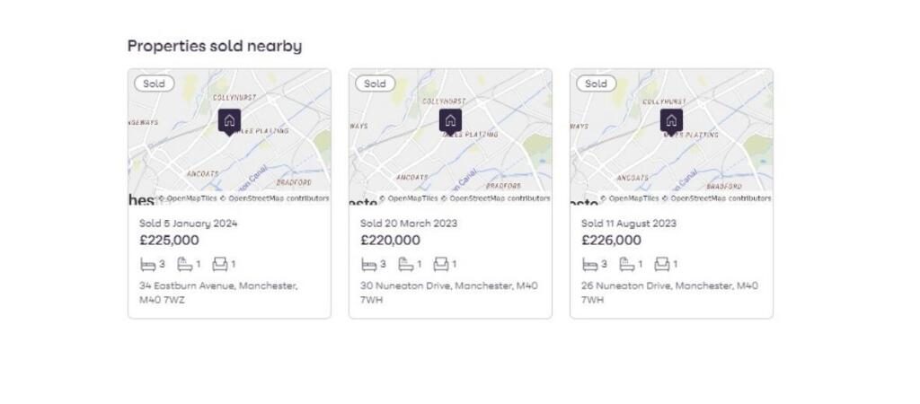Viewport: 920px width, 404px height.
Task: Click sofa icon on £220,000 property card
Action: point(440,265)
